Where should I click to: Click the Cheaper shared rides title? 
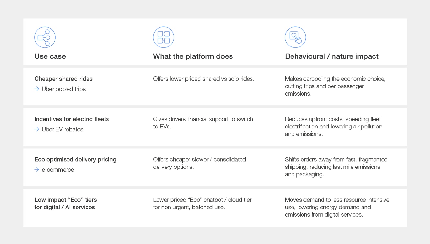click(x=63, y=79)
